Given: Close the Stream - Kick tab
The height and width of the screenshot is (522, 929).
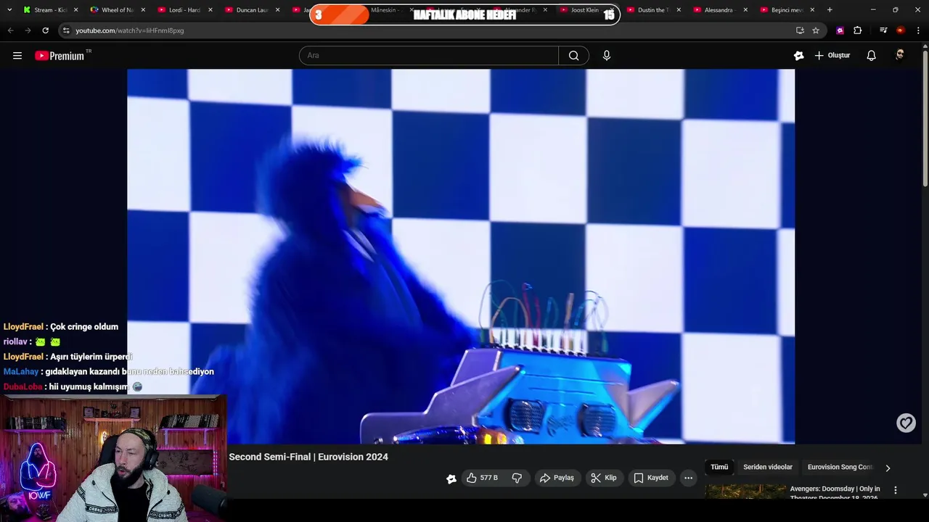Looking at the screenshot, I should 75,10.
